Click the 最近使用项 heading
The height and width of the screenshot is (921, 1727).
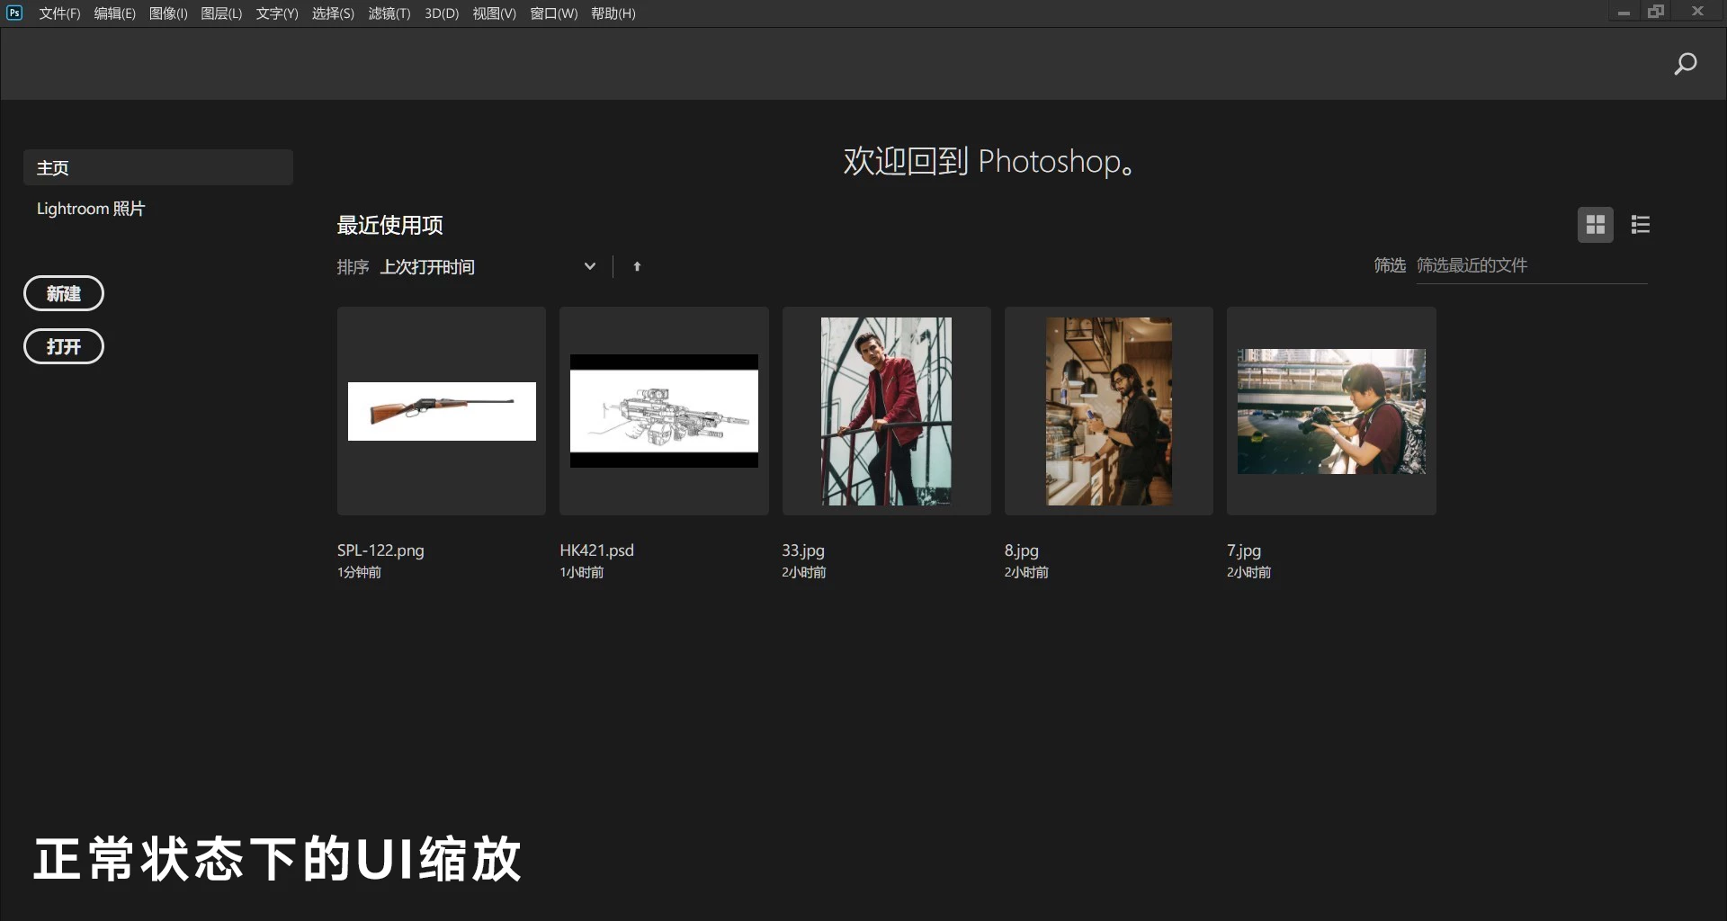pyautogui.click(x=390, y=225)
